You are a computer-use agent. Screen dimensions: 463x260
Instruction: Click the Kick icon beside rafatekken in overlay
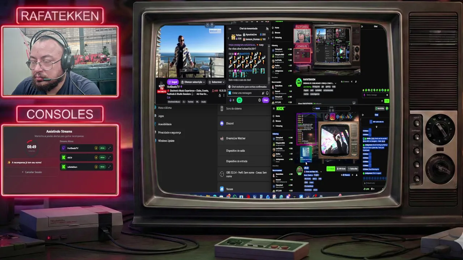click(64, 167)
